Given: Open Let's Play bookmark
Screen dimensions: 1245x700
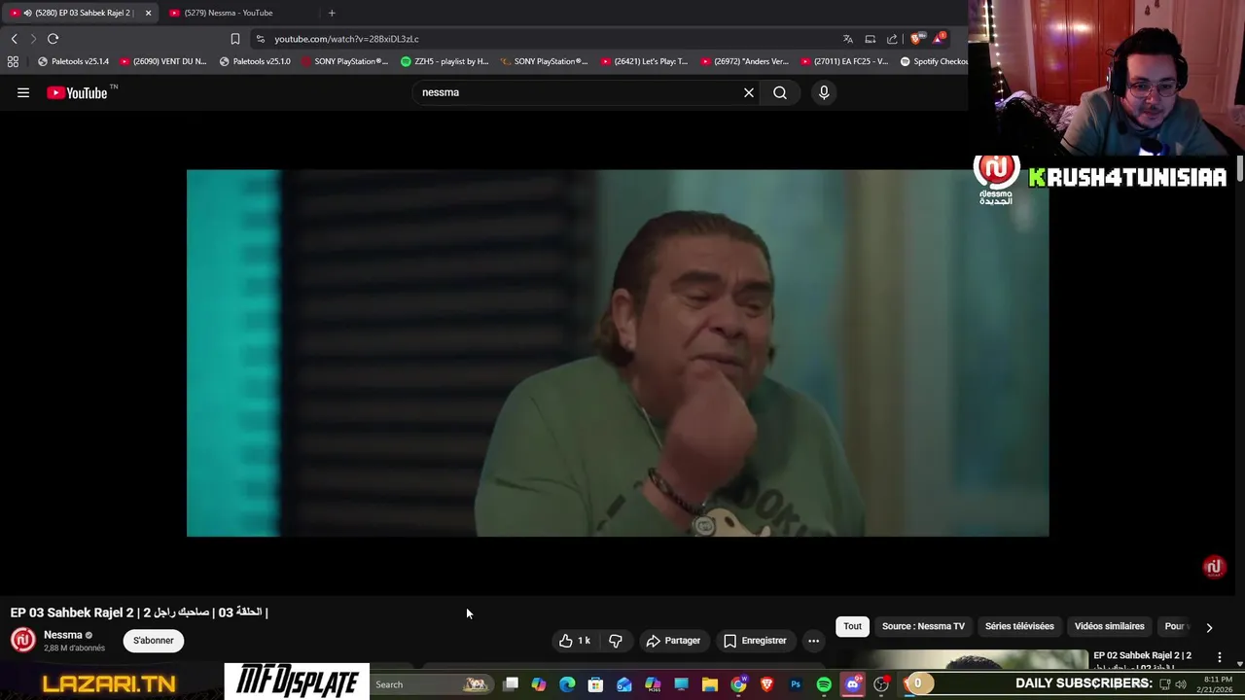Looking at the screenshot, I should (x=644, y=61).
